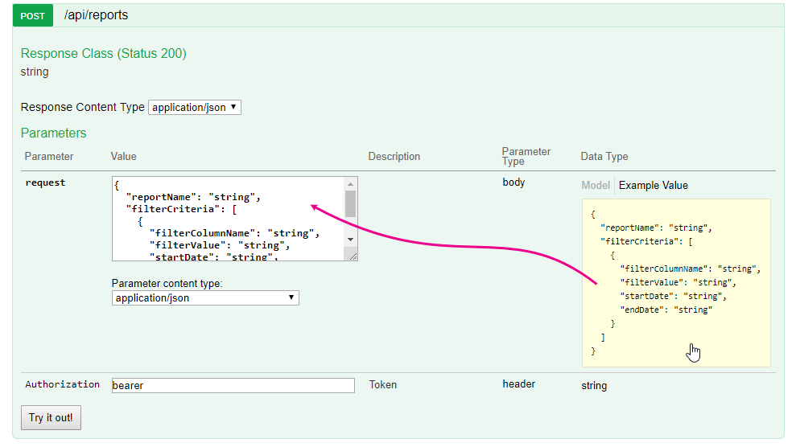Click the Parameters section heading
This screenshot has height=447, width=796.
tap(53, 133)
